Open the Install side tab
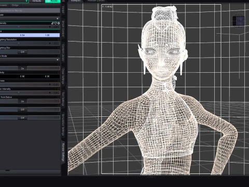249x187 pixels. click(x=63, y=10)
